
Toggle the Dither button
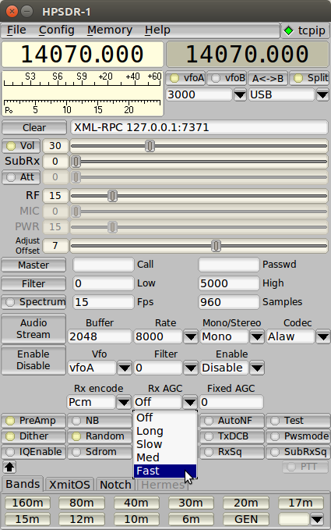[33, 436]
